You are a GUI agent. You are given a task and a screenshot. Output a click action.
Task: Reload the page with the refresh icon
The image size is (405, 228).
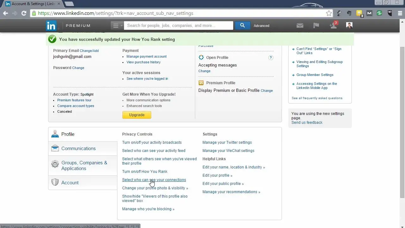pyautogui.click(x=24, y=13)
